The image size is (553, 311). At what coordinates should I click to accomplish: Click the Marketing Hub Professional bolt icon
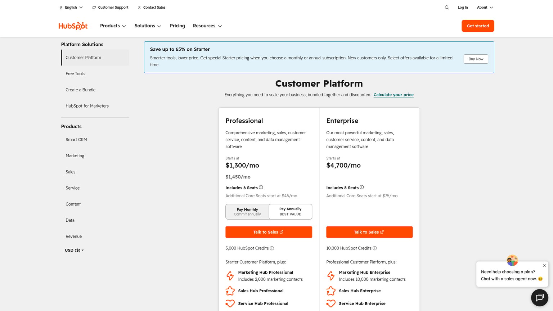tap(230, 276)
